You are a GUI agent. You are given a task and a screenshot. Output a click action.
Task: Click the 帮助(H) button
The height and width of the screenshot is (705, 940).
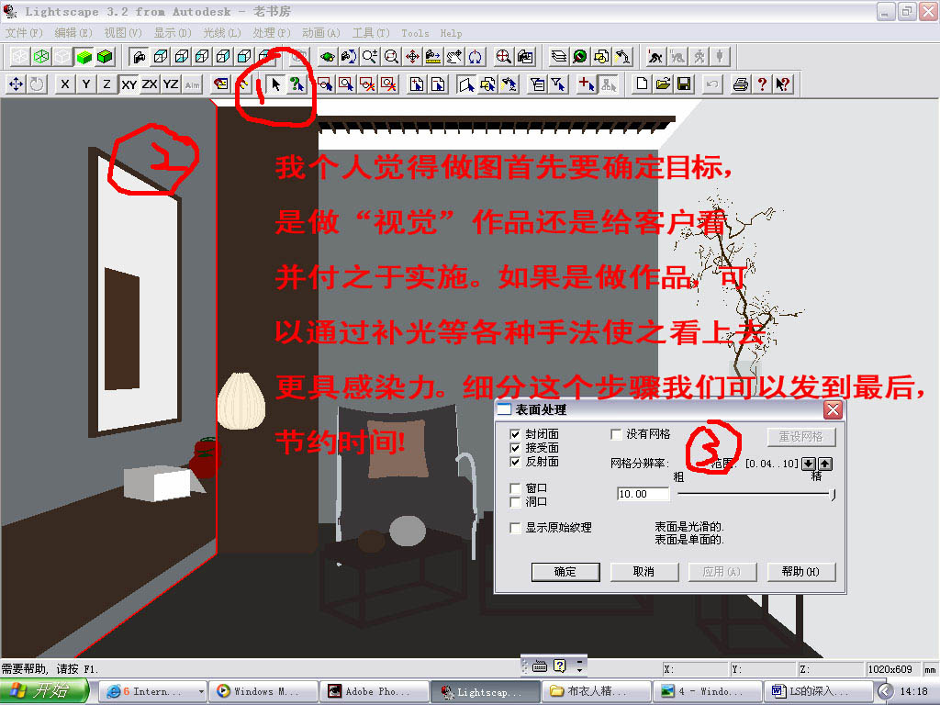click(x=800, y=572)
